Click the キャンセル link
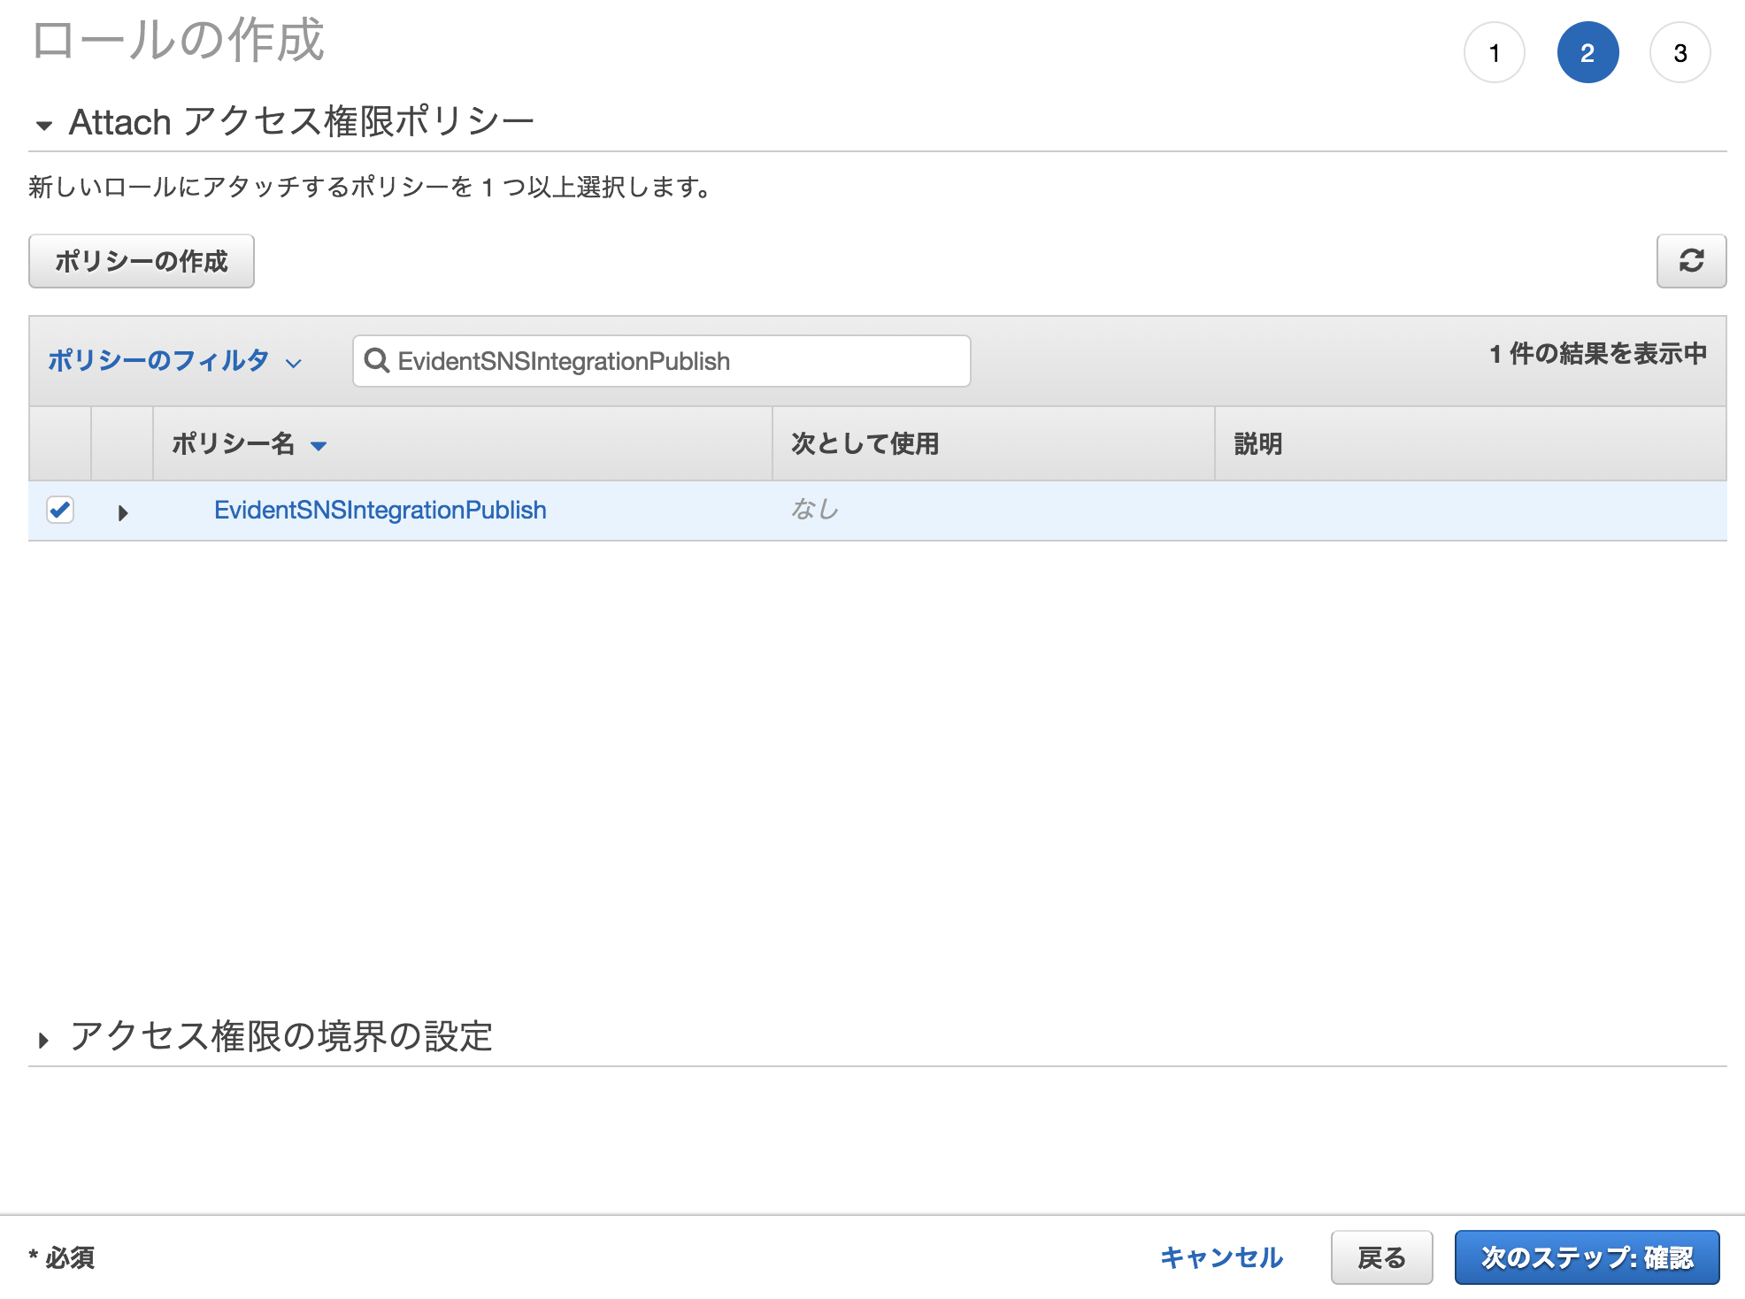Image resolution: width=1745 pixels, height=1299 pixels. 1222,1257
